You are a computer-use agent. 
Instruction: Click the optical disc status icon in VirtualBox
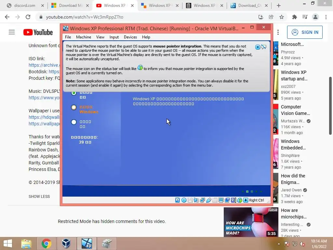(184, 200)
